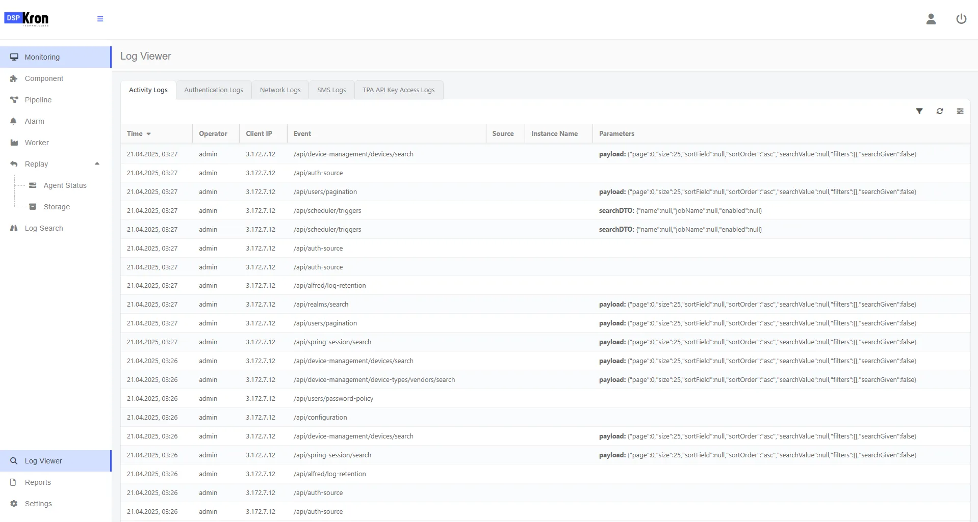Image resolution: width=978 pixels, height=522 pixels.
Task: Go to Component page
Action: 56,78
